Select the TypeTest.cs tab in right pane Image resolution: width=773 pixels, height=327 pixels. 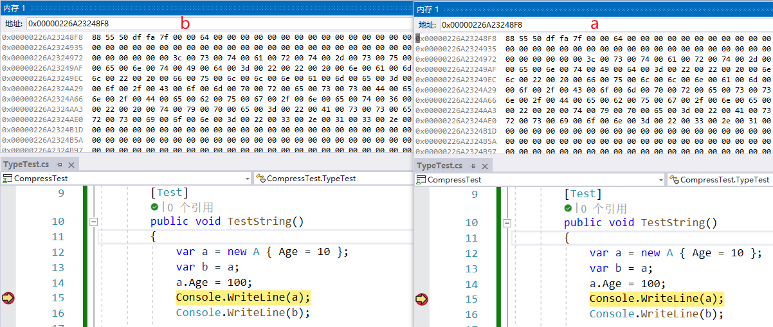click(x=440, y=166)
